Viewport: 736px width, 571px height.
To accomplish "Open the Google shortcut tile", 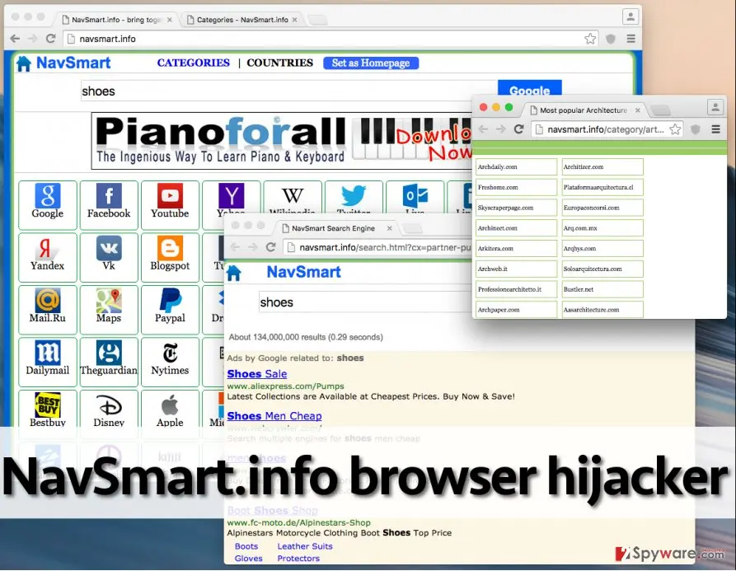I will tap(48, 205).
